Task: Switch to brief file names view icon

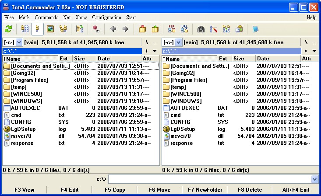Action: pos(25,29)
